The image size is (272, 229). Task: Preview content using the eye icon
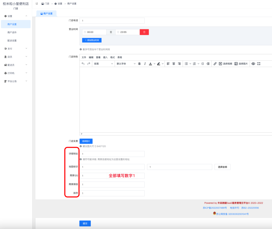(x=253, y=64)
